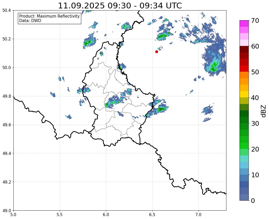This screenshot has height=219, width=269.
Task: Click the 'Product: Maximum Reflectivity' legend line
Action: pyautogui.click(x=49, y=16)
